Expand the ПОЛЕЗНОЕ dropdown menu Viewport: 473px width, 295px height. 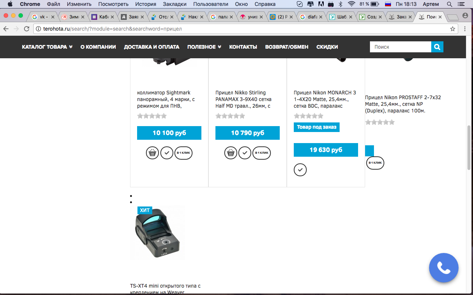point(204,47)
